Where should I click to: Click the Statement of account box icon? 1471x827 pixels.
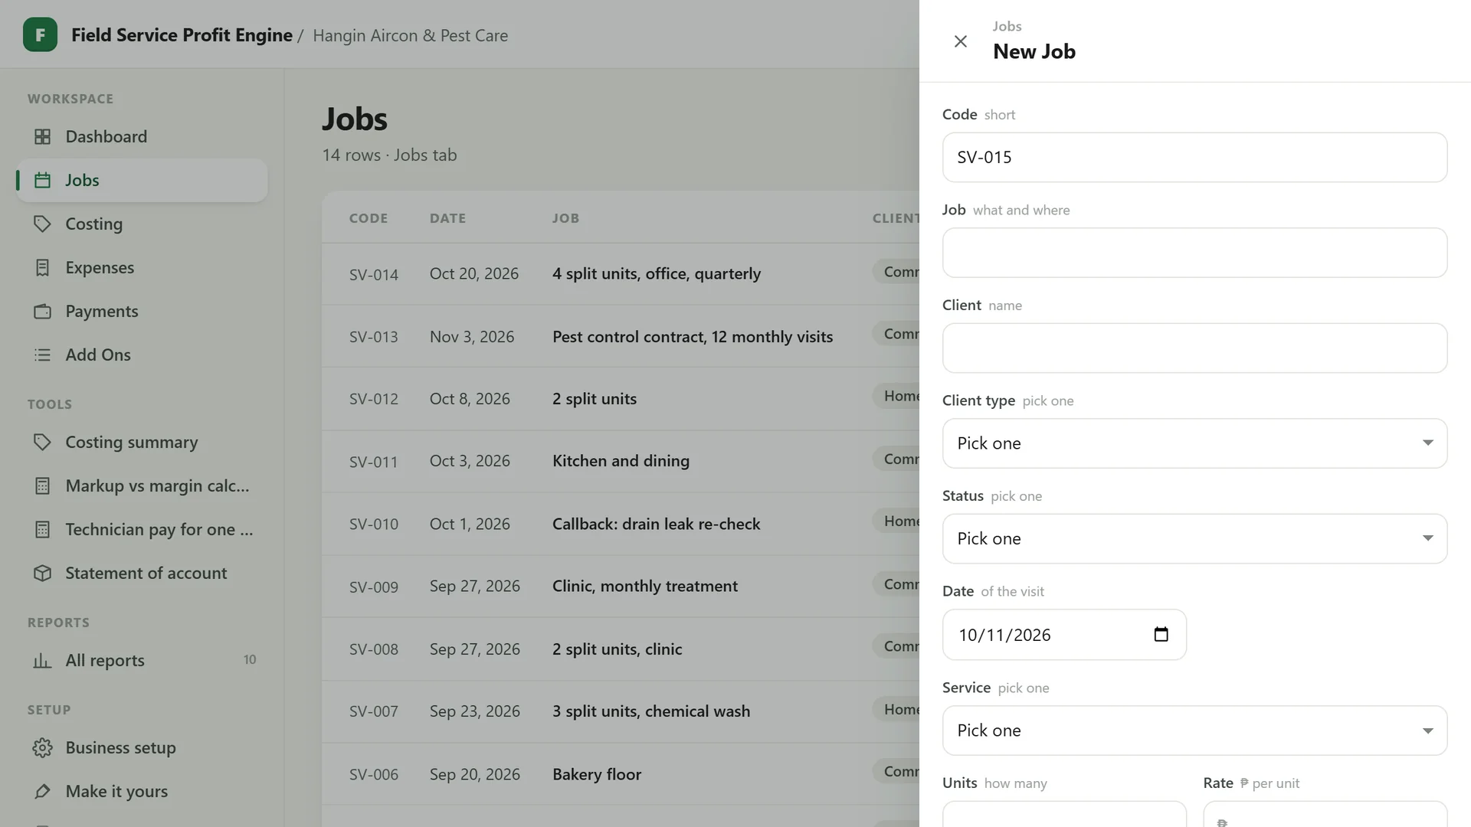[43, 573]
